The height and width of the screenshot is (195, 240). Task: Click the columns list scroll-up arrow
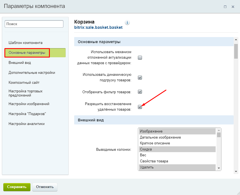pos(219,130)
